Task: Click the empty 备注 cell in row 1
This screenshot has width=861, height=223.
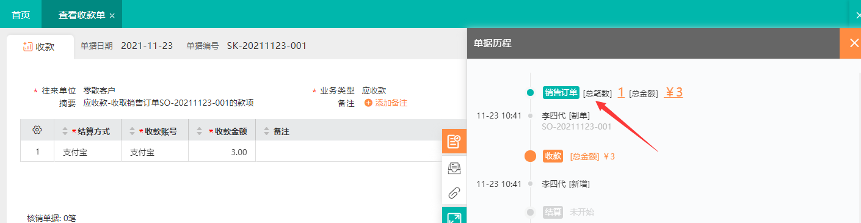Action: coord(348,152)
